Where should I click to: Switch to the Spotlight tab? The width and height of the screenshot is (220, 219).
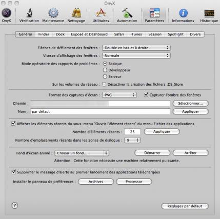pyautogui.click(x=175, y=34)
